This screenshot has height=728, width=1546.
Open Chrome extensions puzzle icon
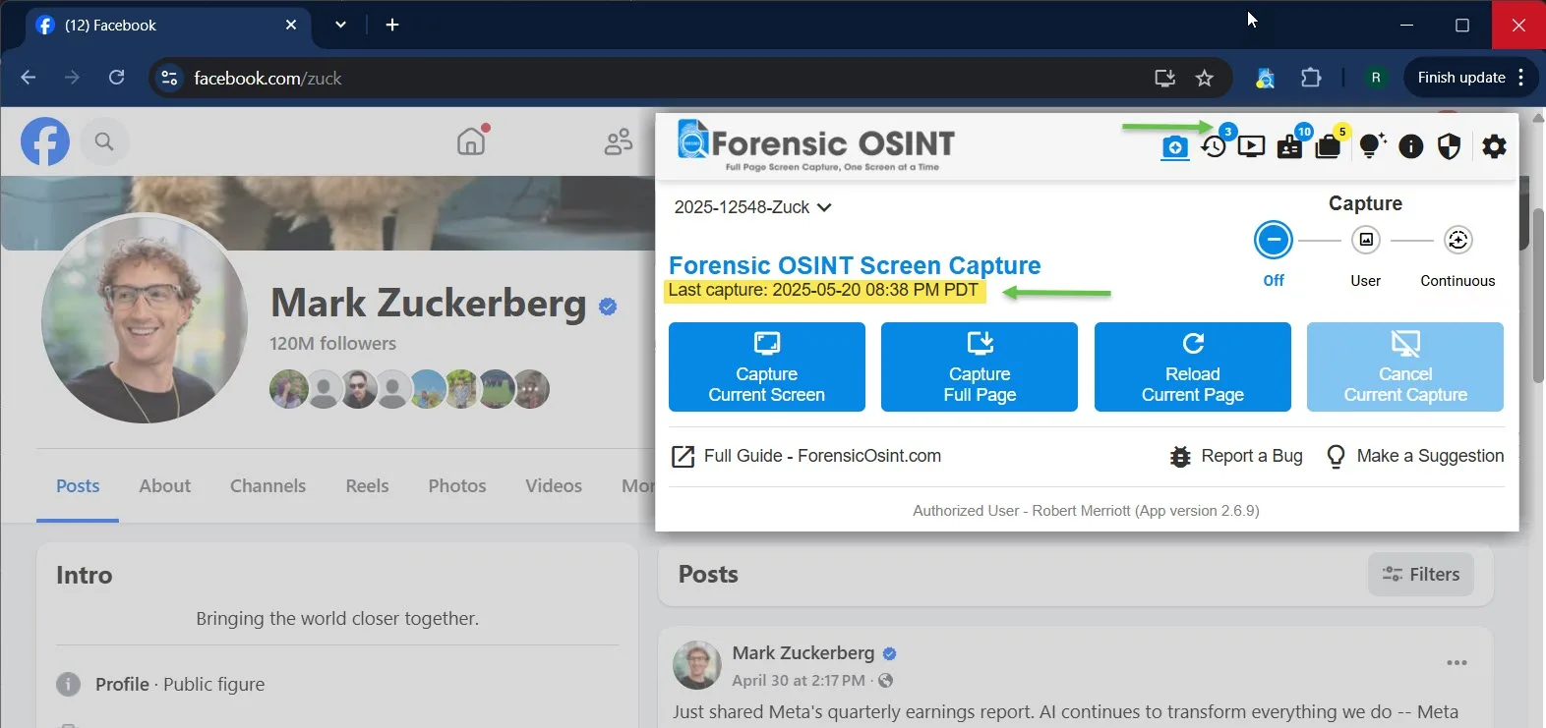[1311, 78]
